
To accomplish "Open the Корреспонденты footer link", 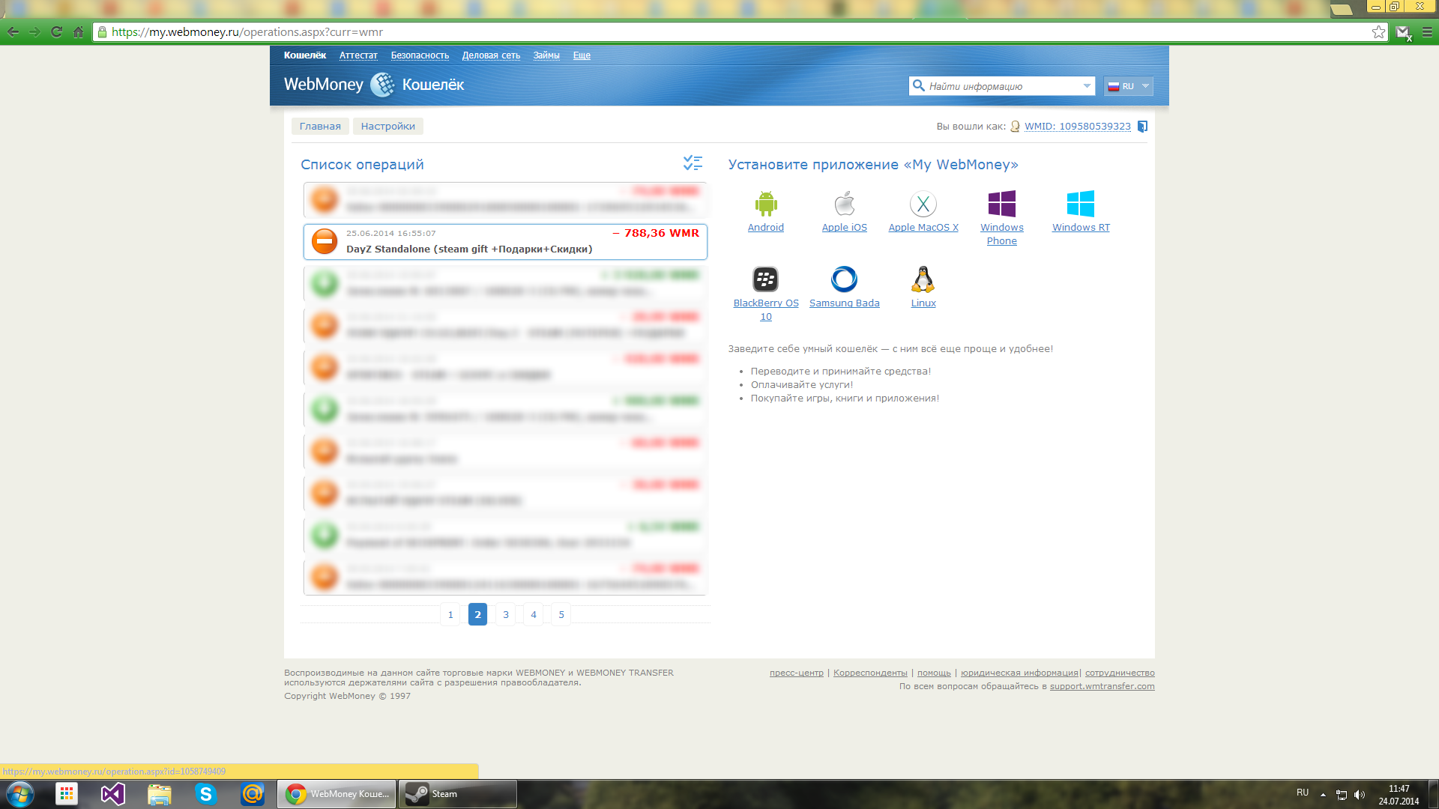I will tap(870, 673).
